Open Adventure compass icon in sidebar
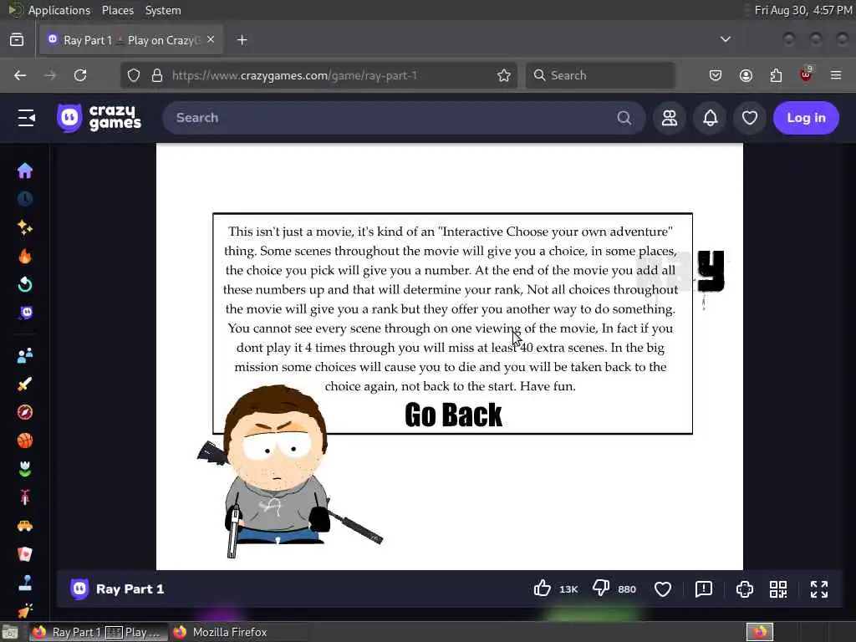The image size is (856, 642). [x=24, y=412]
